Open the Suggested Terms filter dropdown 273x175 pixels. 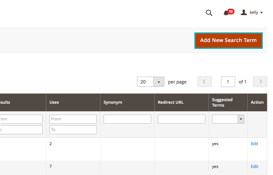coord(228,119)
